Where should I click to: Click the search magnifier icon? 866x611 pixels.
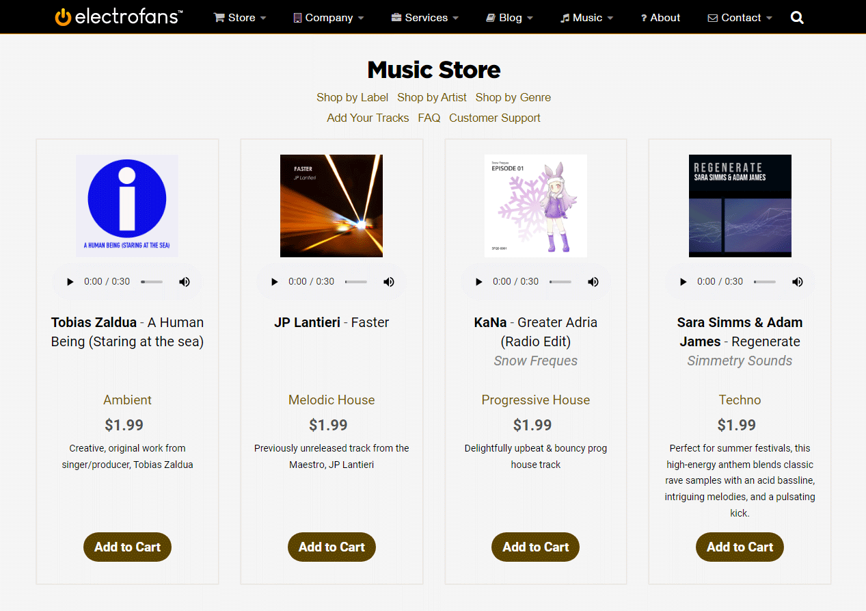797,18
